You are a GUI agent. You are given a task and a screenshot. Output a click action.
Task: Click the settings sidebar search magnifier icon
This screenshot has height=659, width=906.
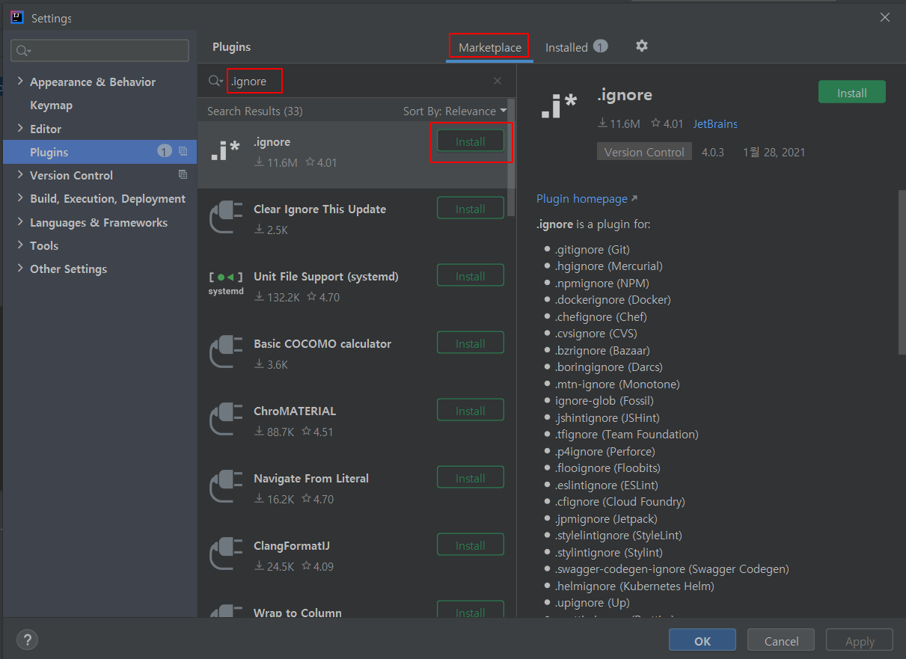(x=23, y=51)
